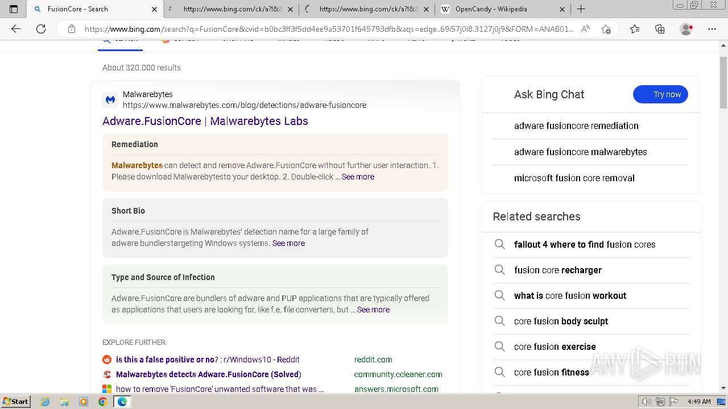Screen dimensions: 728x409
Task: Click the address bar URL field
Action: point(329,29)
